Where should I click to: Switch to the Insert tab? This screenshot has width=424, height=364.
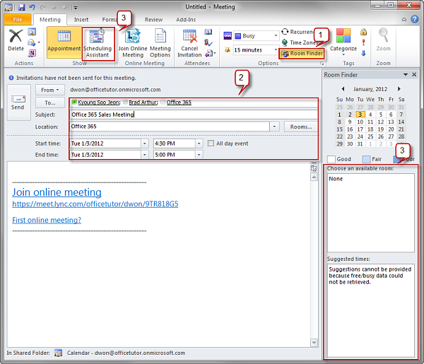click(x=81, y=20)
